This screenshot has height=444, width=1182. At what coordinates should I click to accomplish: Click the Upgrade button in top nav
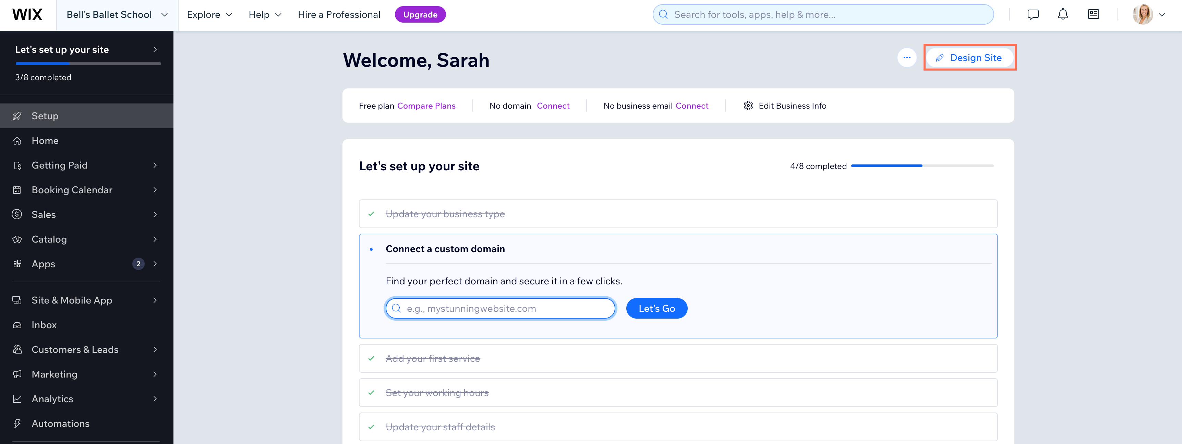click(420, 14)
